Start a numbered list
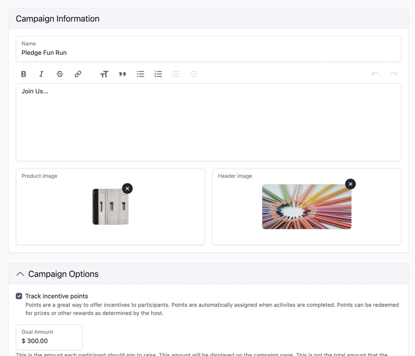Viewport: 415px width, 356px height. click(158, 74)
